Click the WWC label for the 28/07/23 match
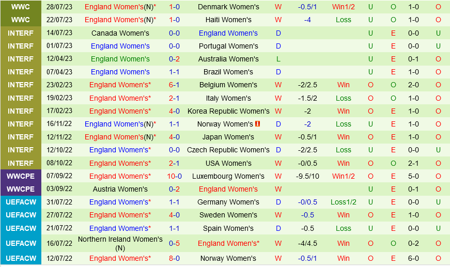The image size is (450, 267). (x=21, y=7)
